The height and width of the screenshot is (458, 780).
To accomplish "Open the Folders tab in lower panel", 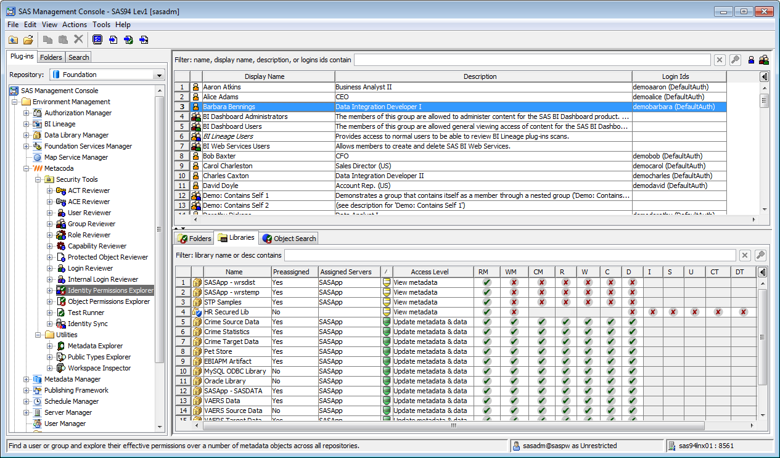I will point(194,239).
